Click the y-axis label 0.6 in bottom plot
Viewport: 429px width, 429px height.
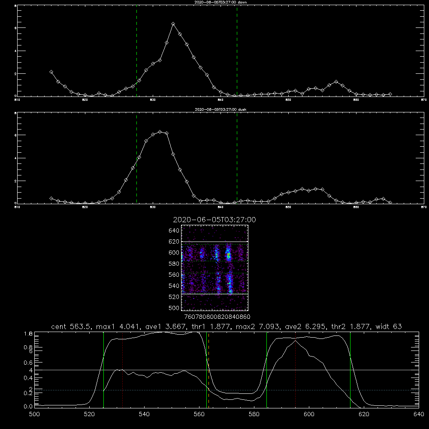coord(28,363)
